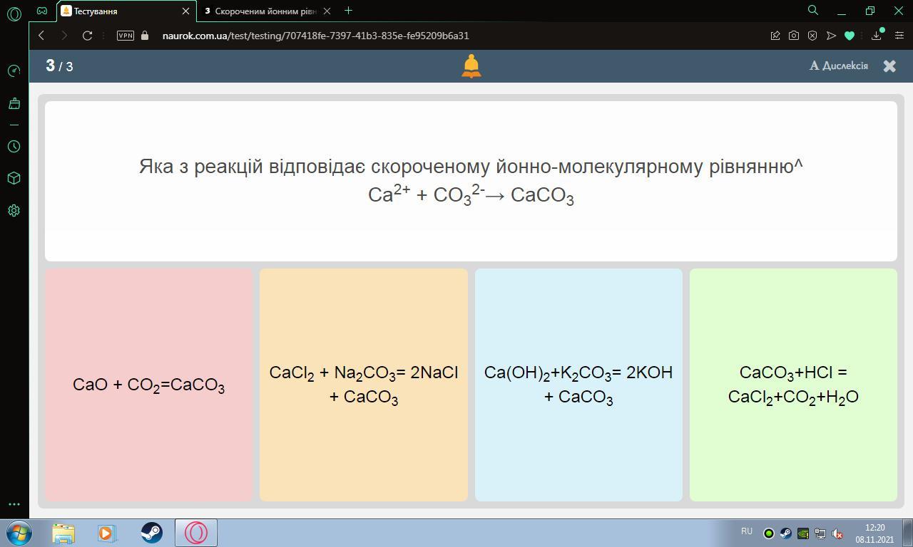Expand sidebar three-dots menu
913x547 pixels.
[x=14, y=504]
